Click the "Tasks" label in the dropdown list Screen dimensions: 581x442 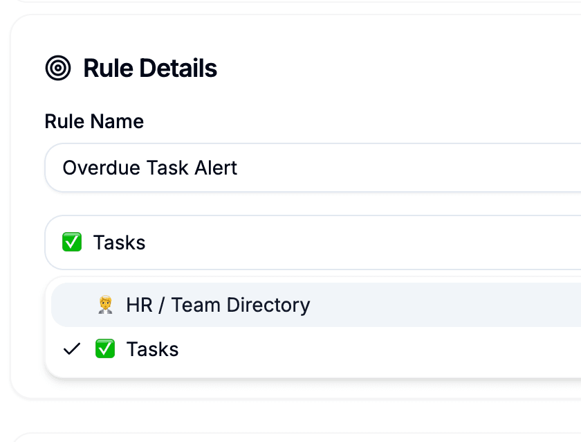point(152,349)
